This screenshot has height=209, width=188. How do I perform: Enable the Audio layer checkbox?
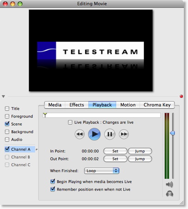coord(7,139)
